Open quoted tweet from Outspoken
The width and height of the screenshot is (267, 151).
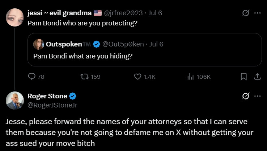point(145,50)
